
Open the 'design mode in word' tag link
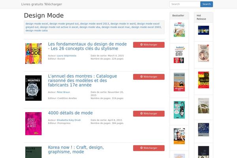123,24
